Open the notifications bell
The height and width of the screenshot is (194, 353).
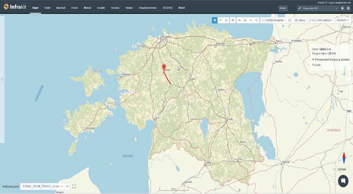point(342,8)
